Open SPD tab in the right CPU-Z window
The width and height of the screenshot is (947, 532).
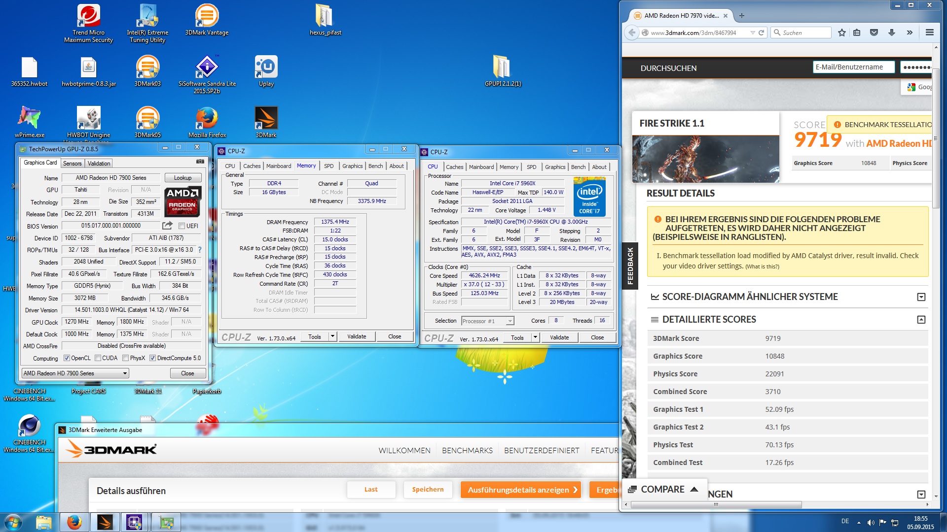(531, 167)
